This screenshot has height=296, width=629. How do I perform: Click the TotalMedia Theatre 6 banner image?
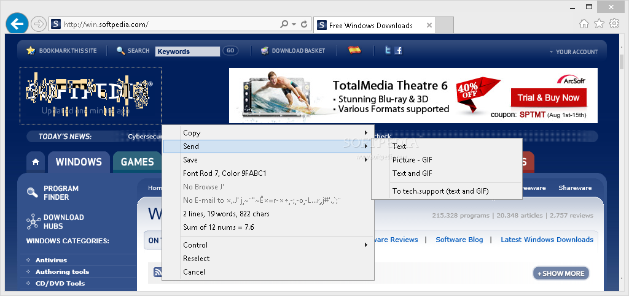pyautogui.click(x=413, y=96)
